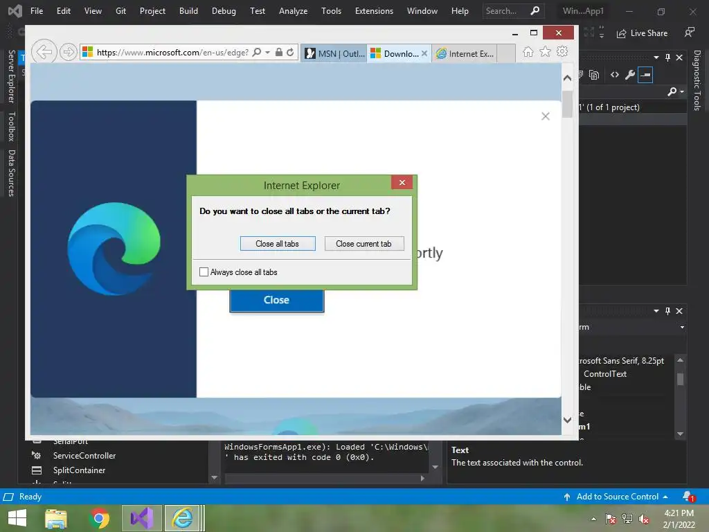Close the Download tab with its X
This screenshot has width=709, height=532.
pos(424,53)
